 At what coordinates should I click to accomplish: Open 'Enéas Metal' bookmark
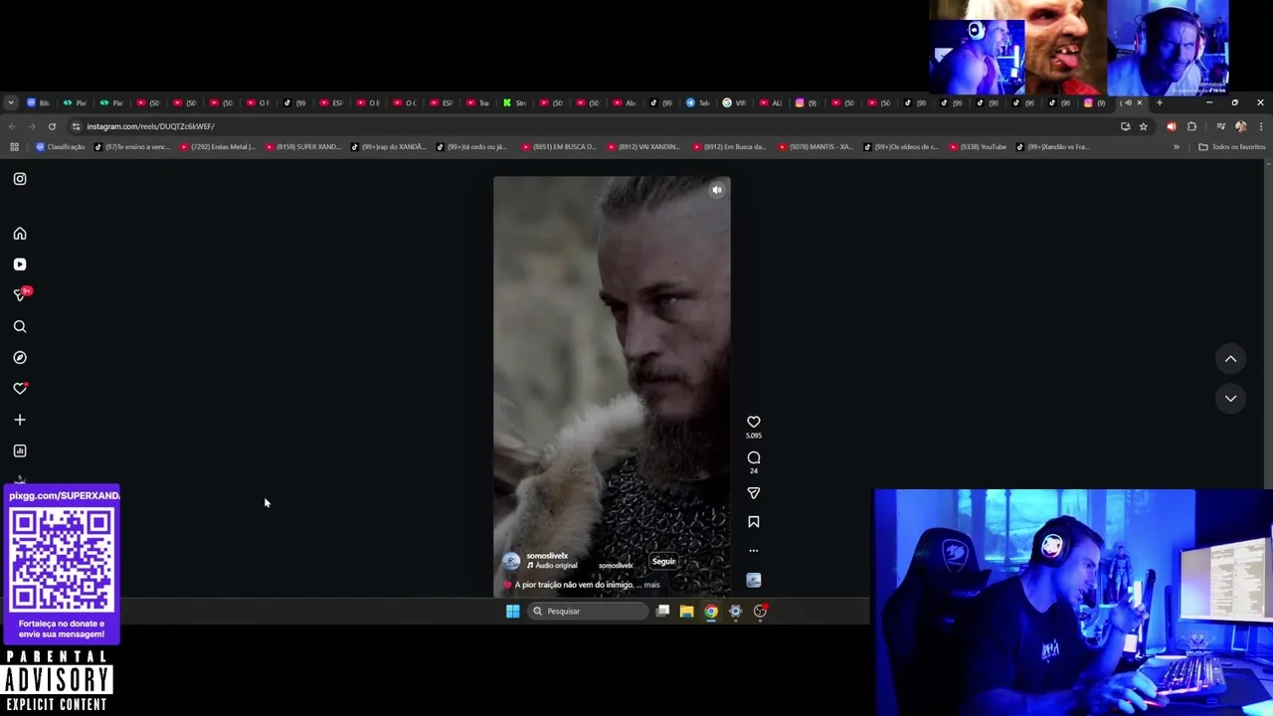click(217, 147)
